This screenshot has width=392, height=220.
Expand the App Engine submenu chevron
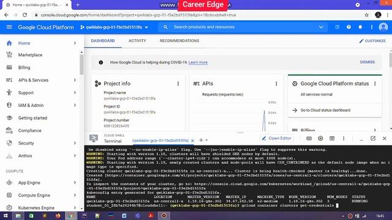[75, 183]
